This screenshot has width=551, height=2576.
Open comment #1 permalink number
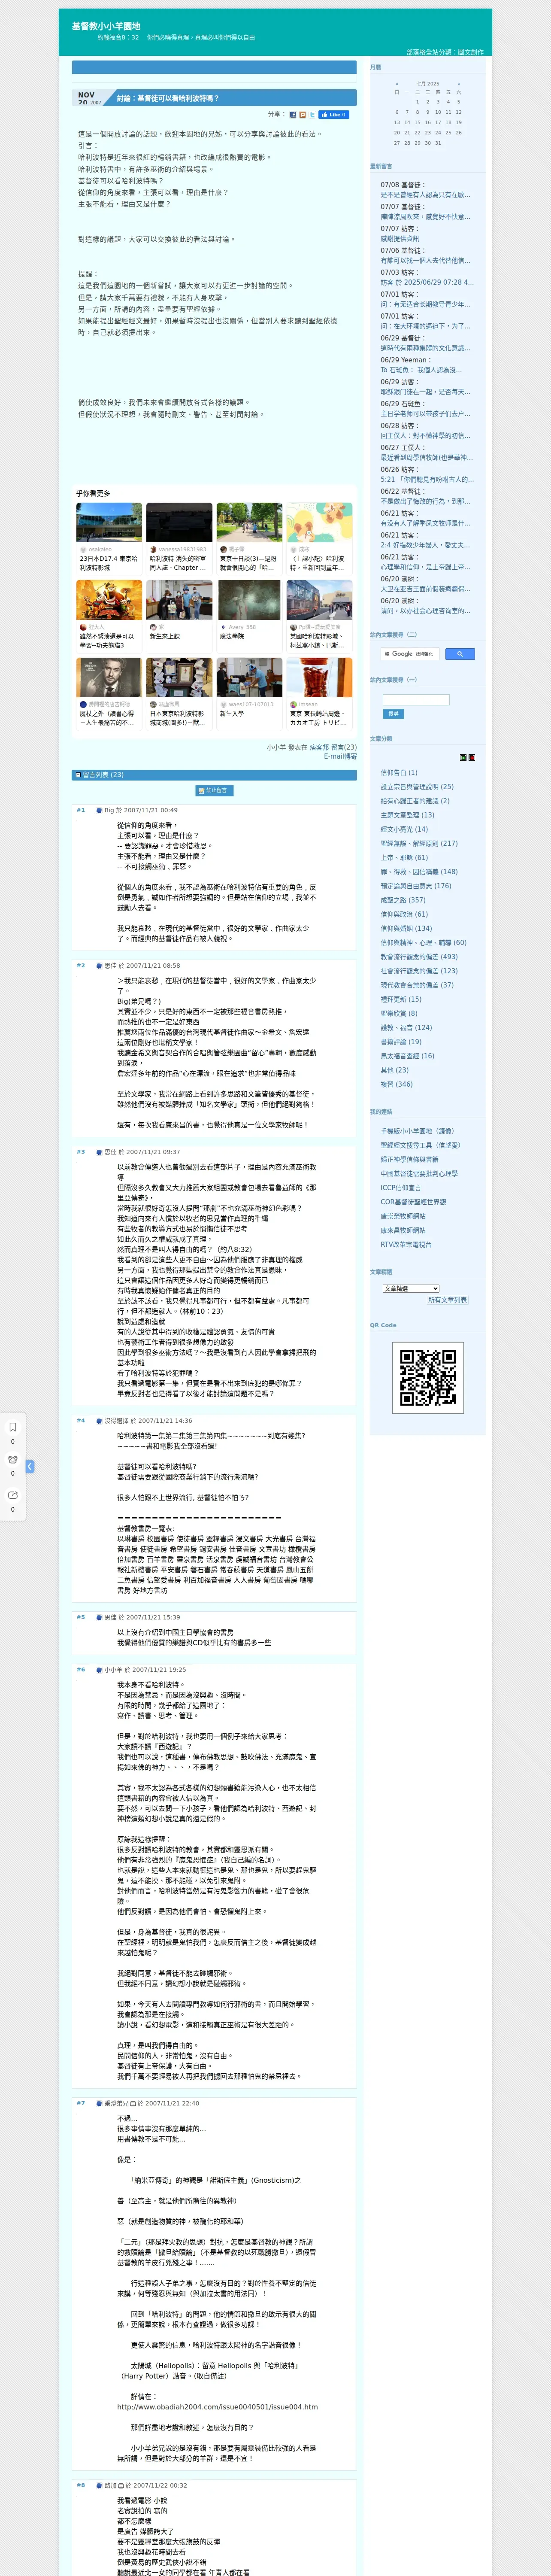pos(81,810)
